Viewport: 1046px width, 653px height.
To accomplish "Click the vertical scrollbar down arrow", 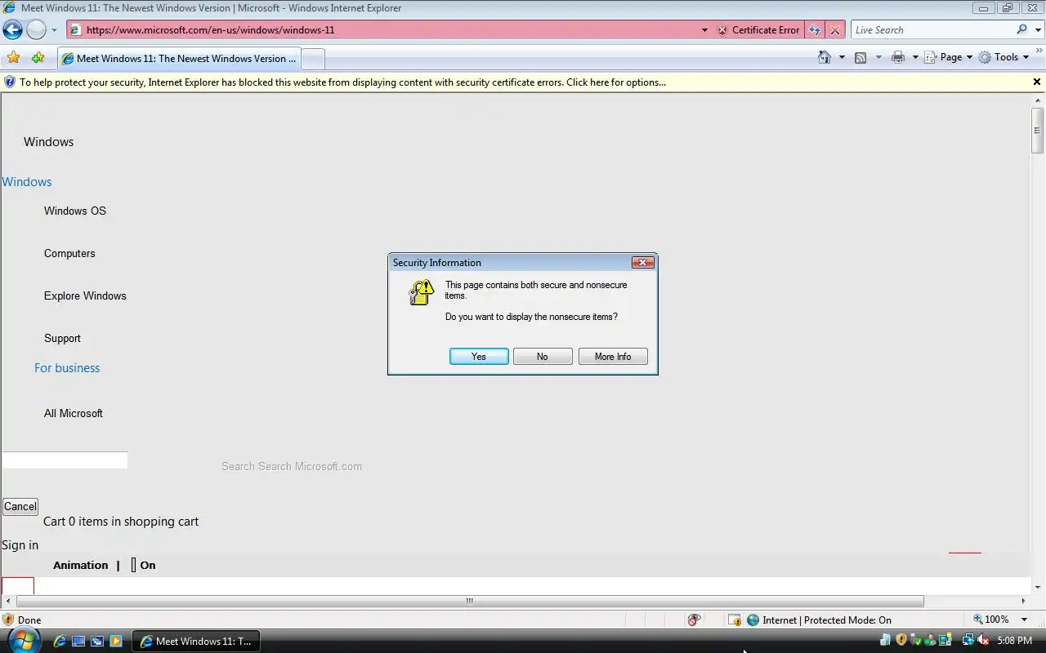I will (x=1038, y=587).
